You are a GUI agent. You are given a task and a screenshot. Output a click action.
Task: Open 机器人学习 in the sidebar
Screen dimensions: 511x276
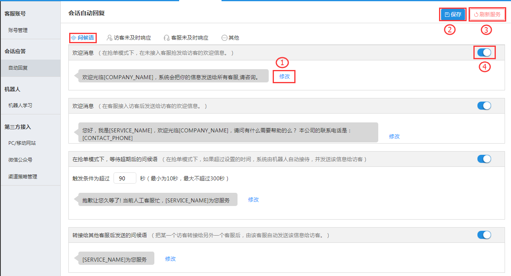(20, 106)
